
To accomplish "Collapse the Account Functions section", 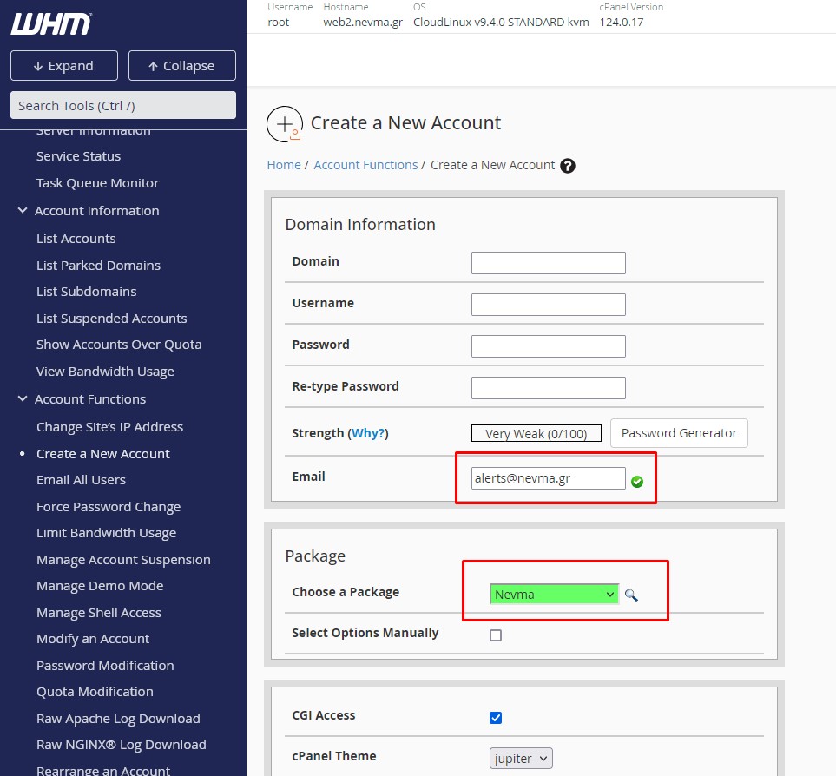I will (23, 399).
